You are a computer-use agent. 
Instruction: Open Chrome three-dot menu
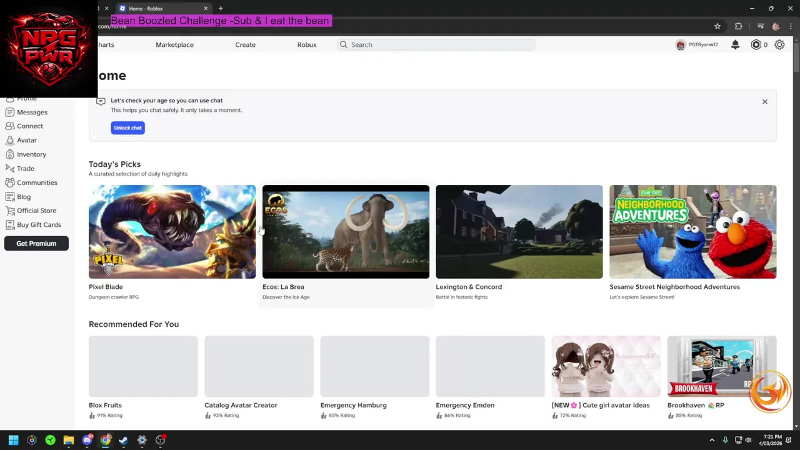[791, 26]
